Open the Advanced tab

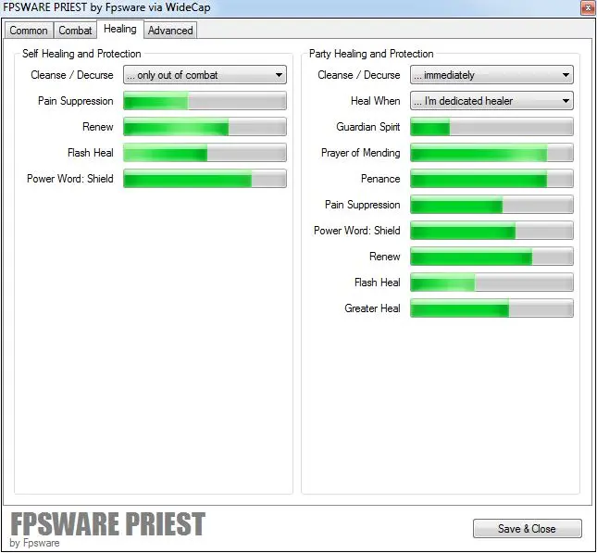click(170, 31)
